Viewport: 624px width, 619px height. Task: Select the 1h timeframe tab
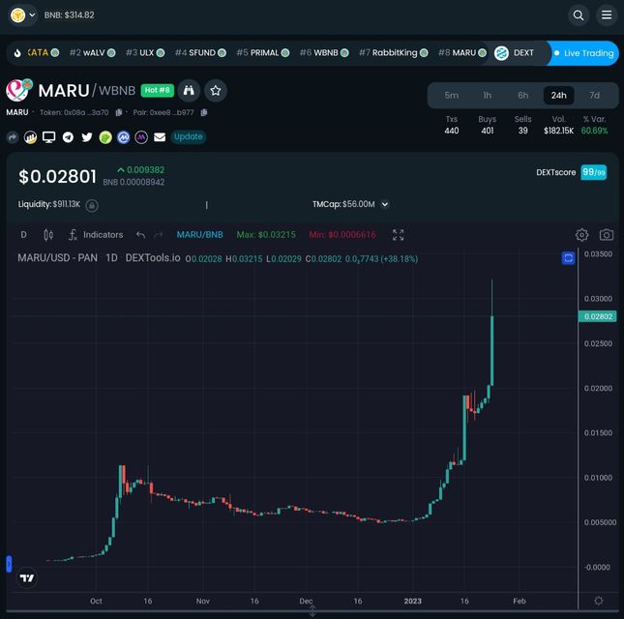(487, 96)
